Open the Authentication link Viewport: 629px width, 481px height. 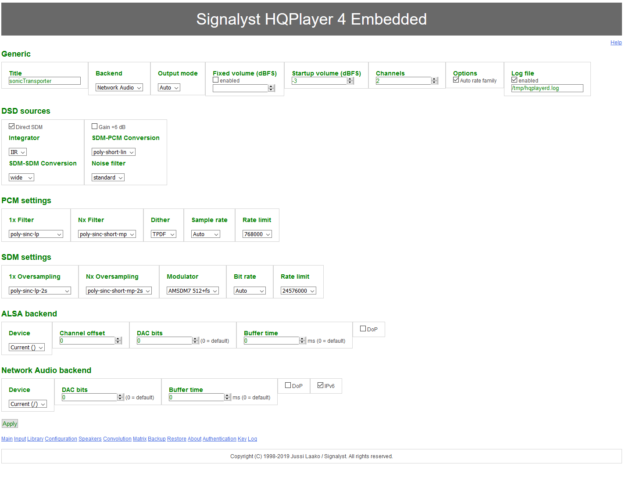click(219, 439)
